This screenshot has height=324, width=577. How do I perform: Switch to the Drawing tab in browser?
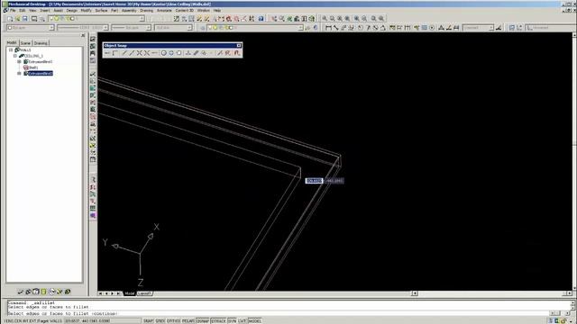41,43
